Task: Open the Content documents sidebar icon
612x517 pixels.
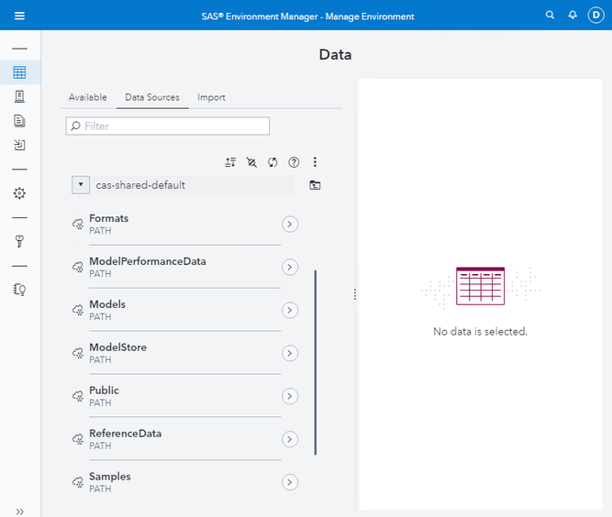Action: 19,121
